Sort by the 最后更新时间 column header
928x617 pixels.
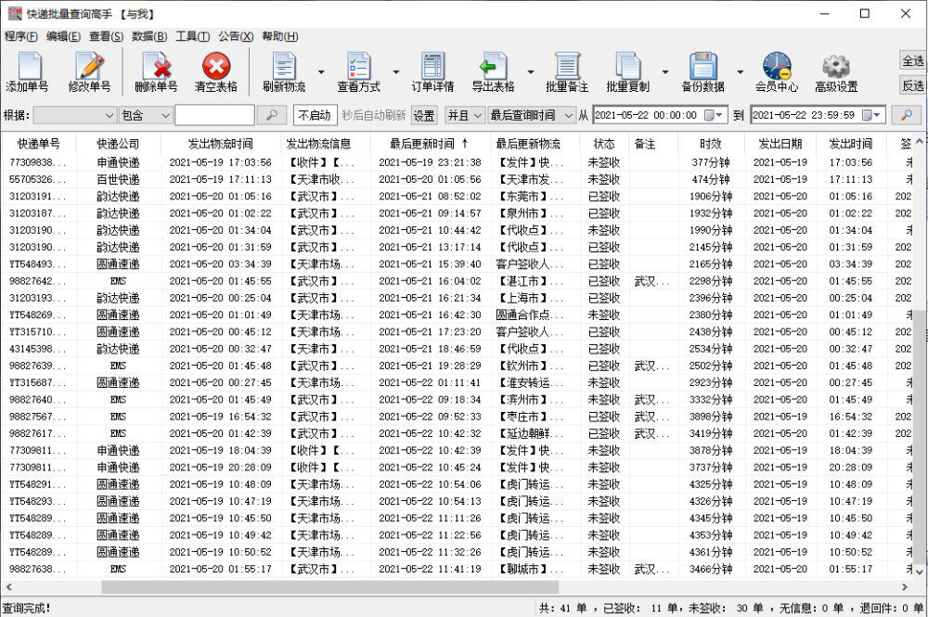(x=429, y=144)
